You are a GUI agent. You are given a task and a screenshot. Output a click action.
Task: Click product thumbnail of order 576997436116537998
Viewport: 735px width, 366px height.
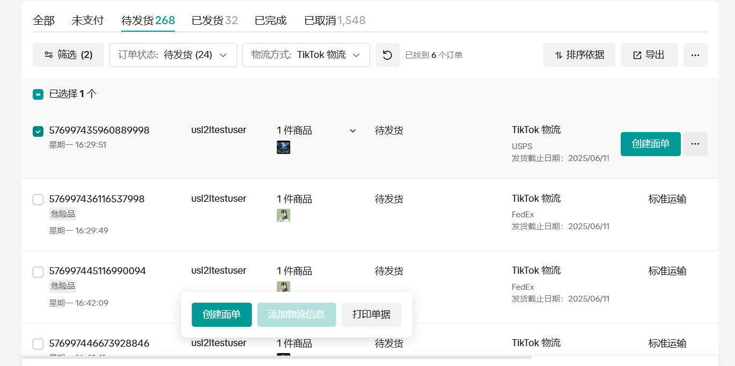click(283, 215)
